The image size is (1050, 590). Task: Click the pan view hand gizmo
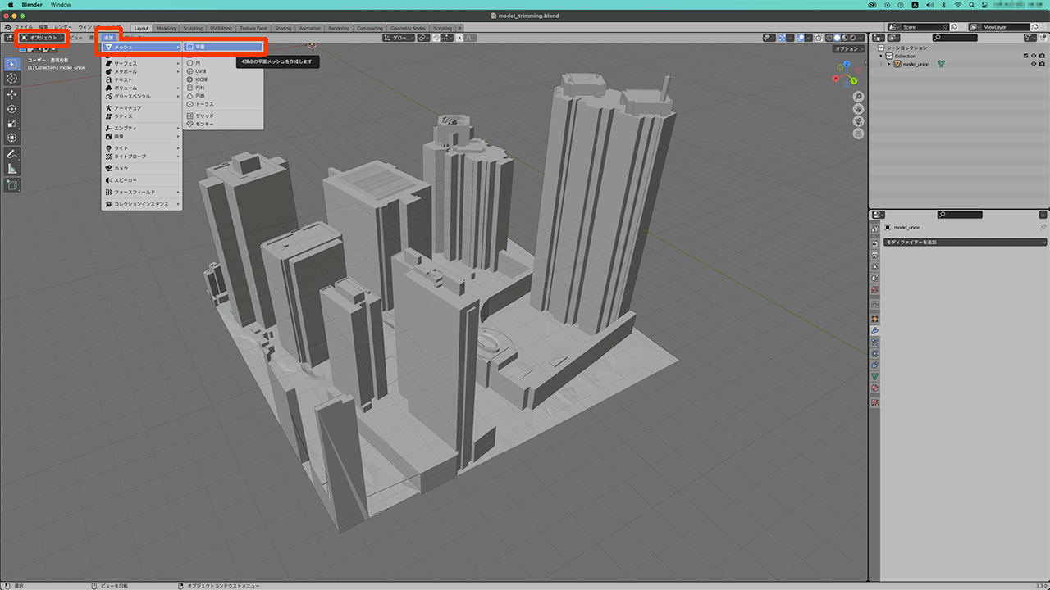pyautogui.click(x=858, y=109)
